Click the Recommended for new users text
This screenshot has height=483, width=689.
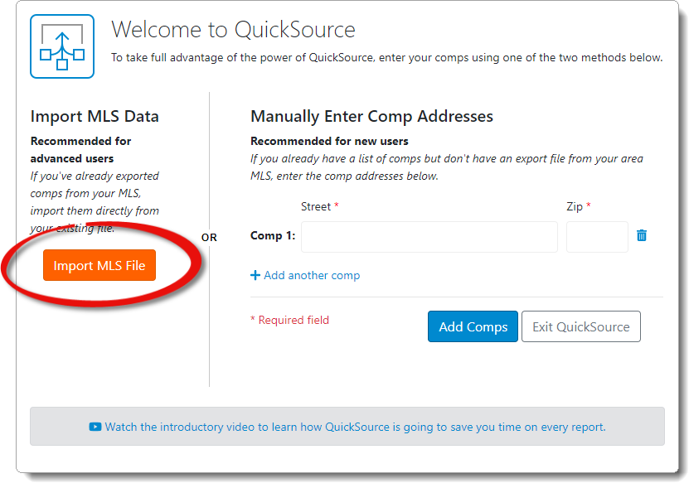(329, 141)
